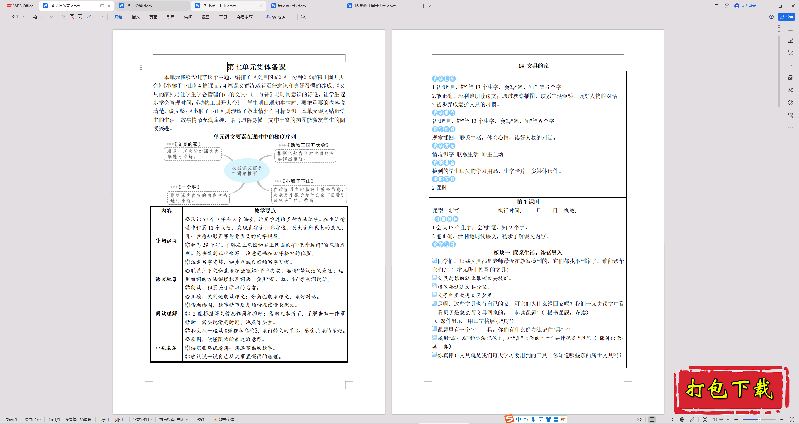Click the output-as-image icon beside PDF
Viewport: 799px width, 424px height.
[80, 17]
